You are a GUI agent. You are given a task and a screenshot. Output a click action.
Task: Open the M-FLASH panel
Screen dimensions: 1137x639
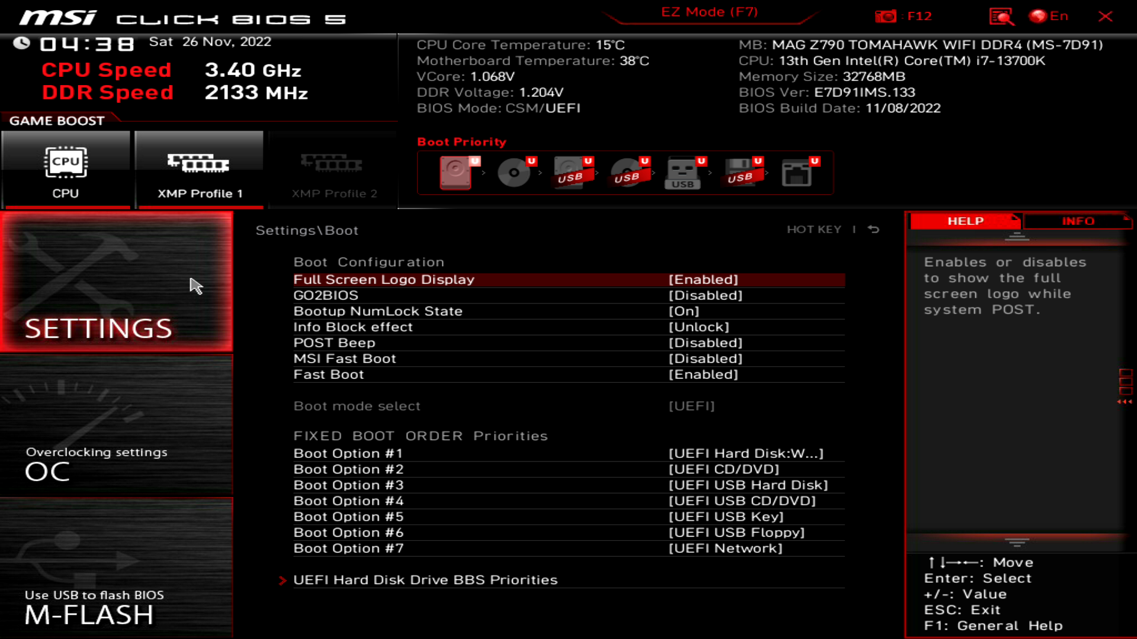pos(117,568)
